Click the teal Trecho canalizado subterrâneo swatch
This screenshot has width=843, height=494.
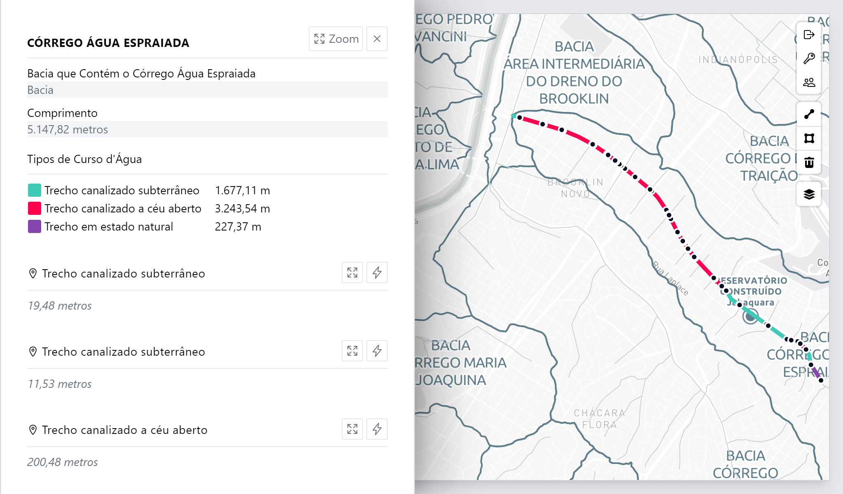pyautogui.click(x=35, y=190)
